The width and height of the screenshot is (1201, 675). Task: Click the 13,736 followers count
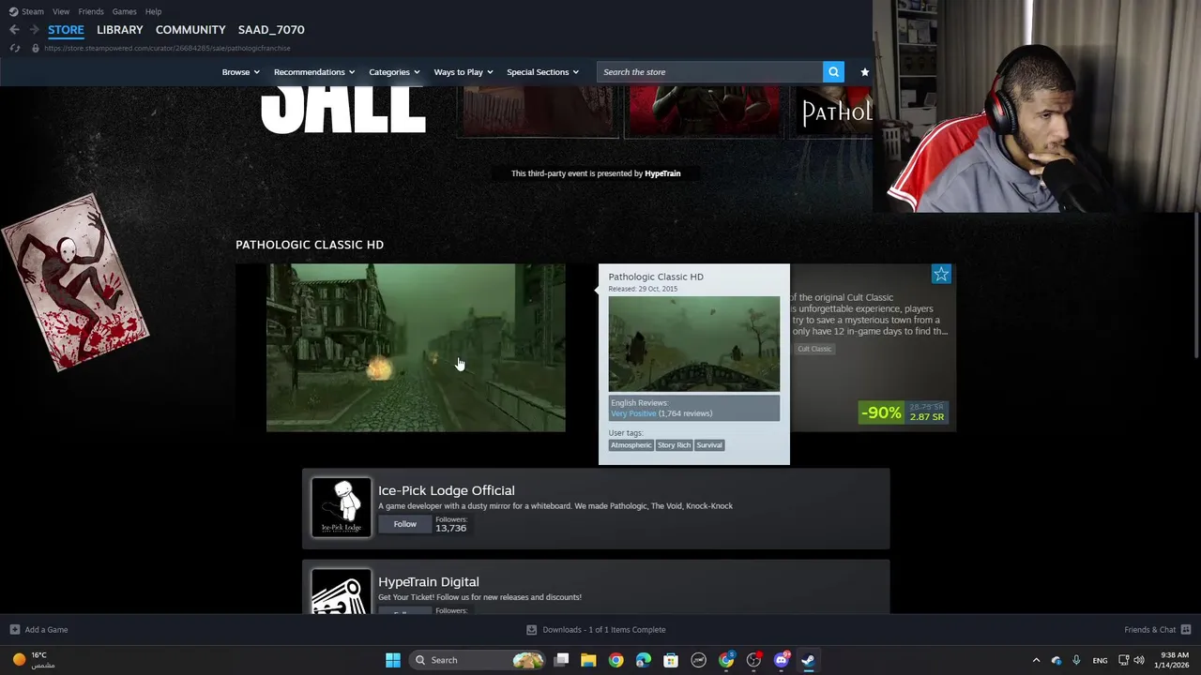pos(450,528)
